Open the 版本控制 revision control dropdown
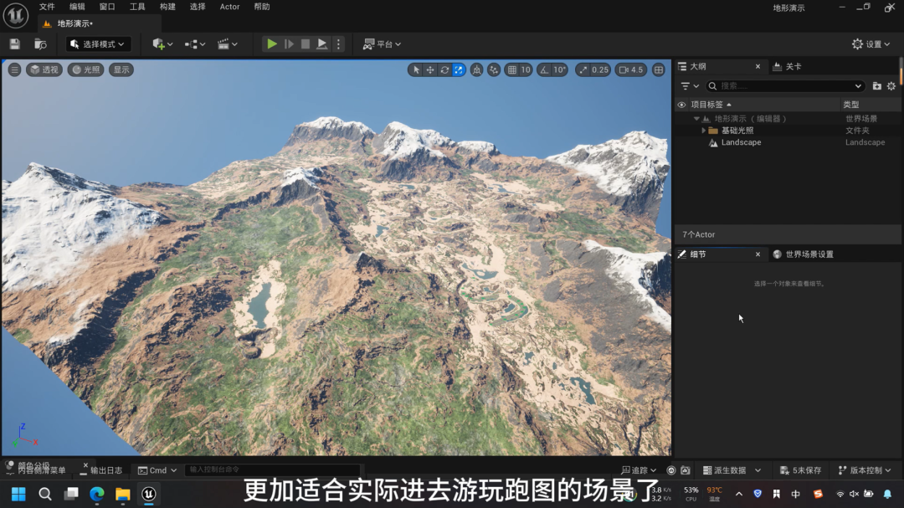 point(865,470)
